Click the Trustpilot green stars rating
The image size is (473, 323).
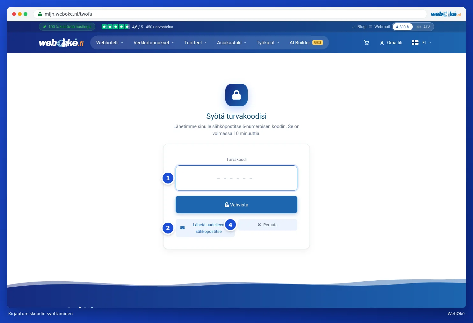click(116, 27)
